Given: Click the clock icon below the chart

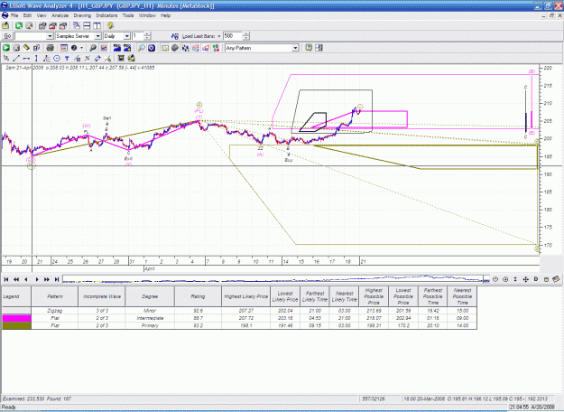Looking at the screenshot, I should point(495,279).
